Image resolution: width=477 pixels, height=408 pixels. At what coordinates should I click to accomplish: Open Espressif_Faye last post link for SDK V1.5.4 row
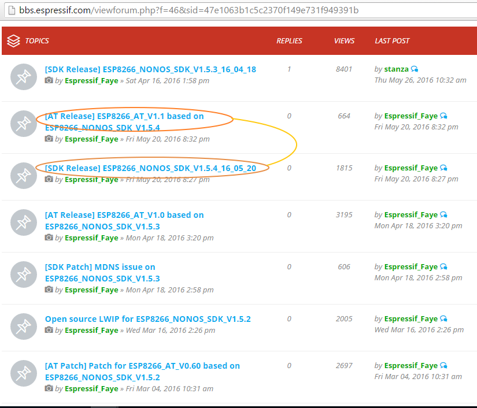(411, 168)
